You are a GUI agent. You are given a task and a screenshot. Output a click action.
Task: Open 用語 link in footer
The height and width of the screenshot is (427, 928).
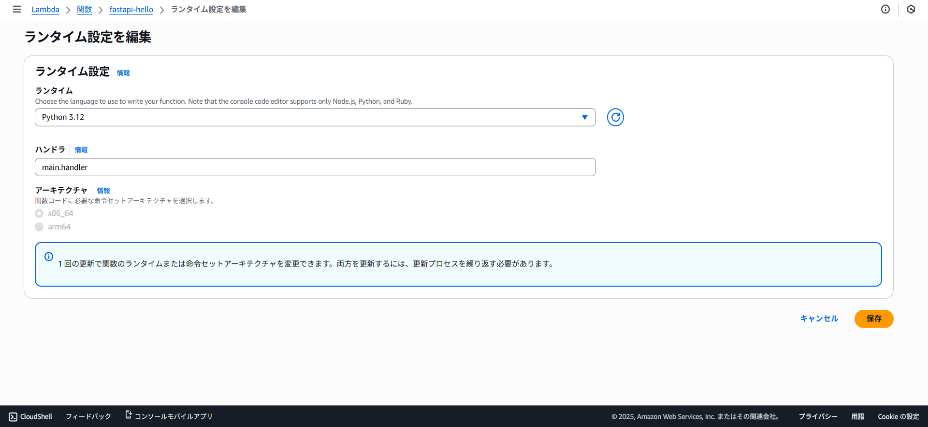tap(858, 416)
